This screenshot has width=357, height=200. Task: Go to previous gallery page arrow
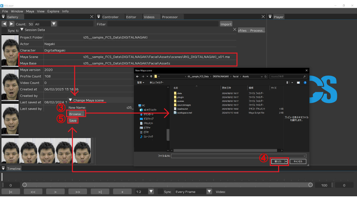coord(4,24)
